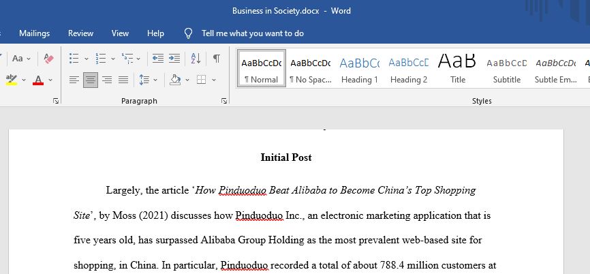The height and width of the screenshot is (274, 590).
Task: Open the Mailings tab
Action: point(34,33)
